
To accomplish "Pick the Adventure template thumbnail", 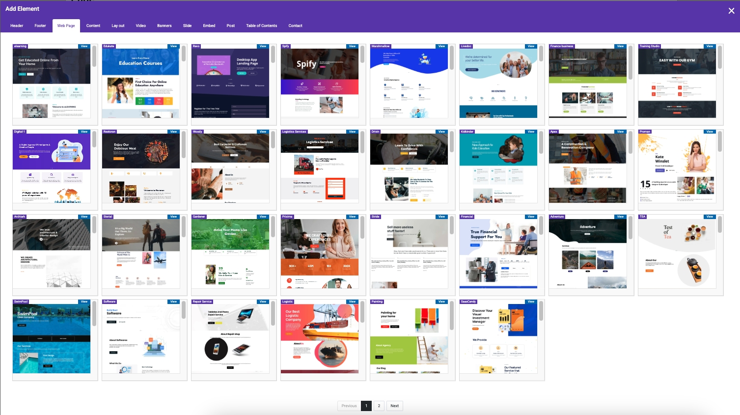I will pyautogui.click(x=587, y=253).
